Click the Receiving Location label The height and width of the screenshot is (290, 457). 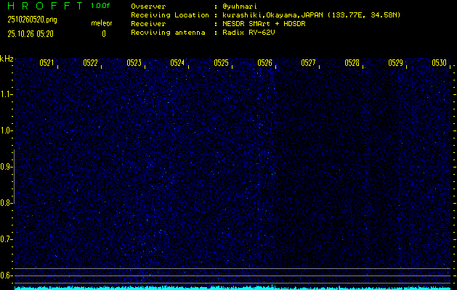(170, 15)
